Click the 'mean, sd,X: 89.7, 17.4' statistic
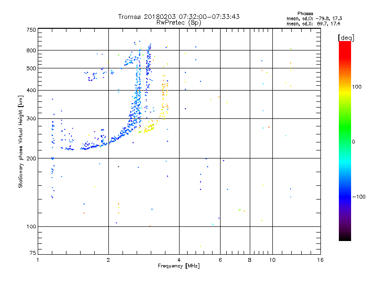Image resolution: width=377 pixels, height=283 pixels. pyautogui.click(x=313, y=24)
